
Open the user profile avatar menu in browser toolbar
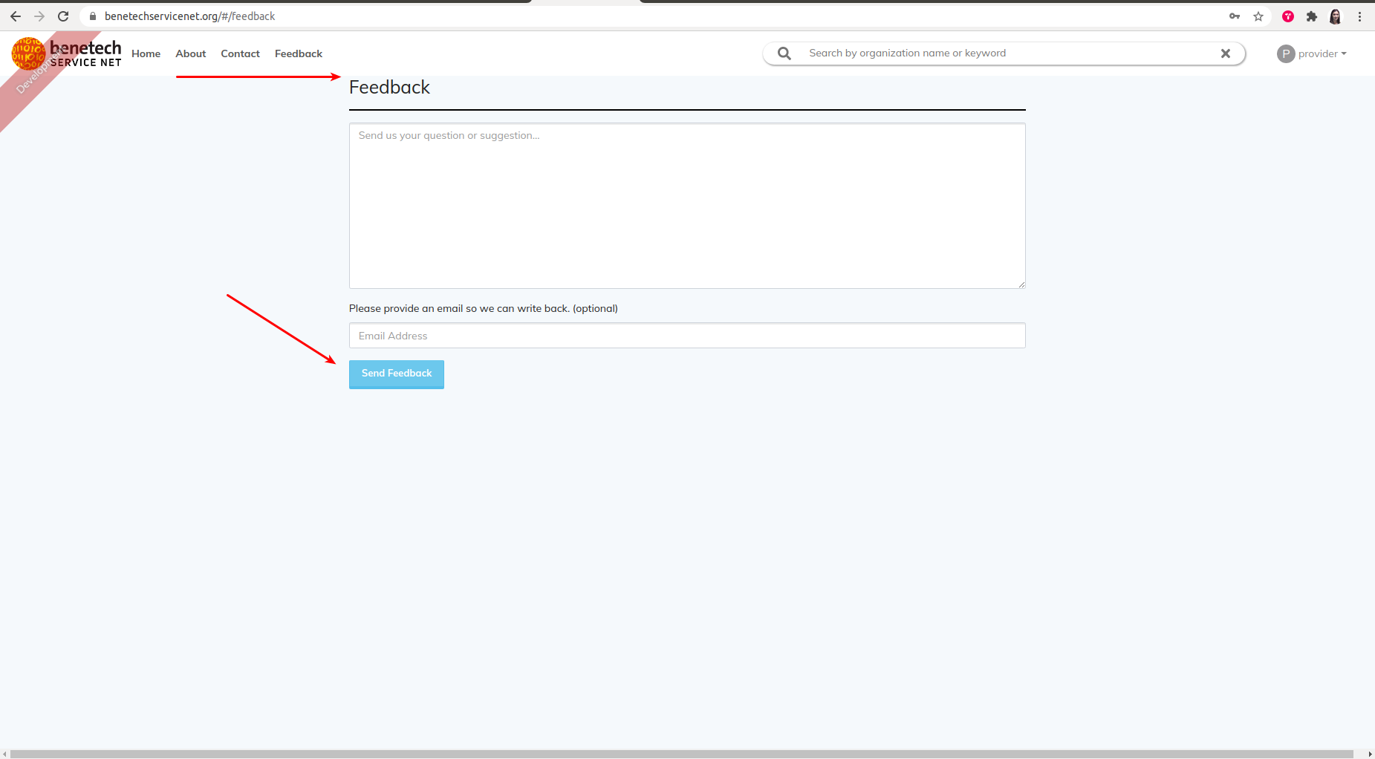coord(1336,16)
